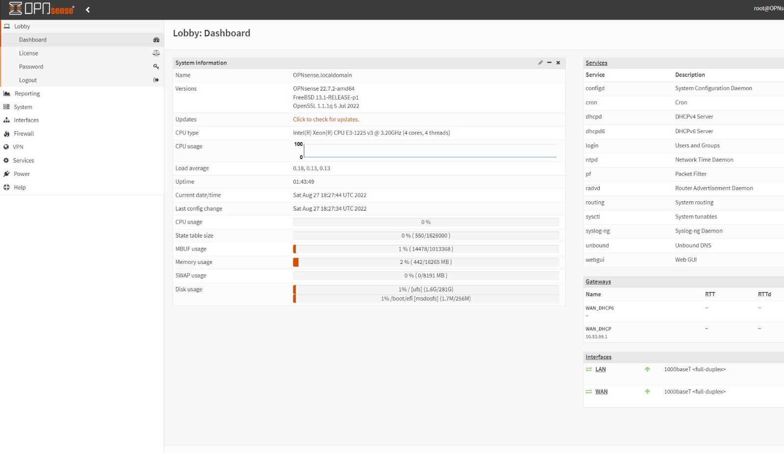The width and height of the screenshot is (784, 453).
Task: Click the License balance scale icon
Action: (156, 53)
